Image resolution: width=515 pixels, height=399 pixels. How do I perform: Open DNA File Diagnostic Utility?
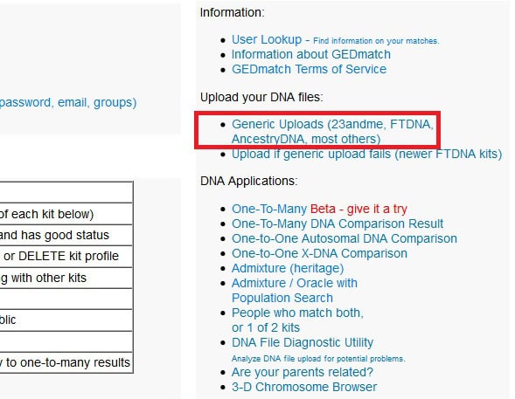(x=303, y=342)
